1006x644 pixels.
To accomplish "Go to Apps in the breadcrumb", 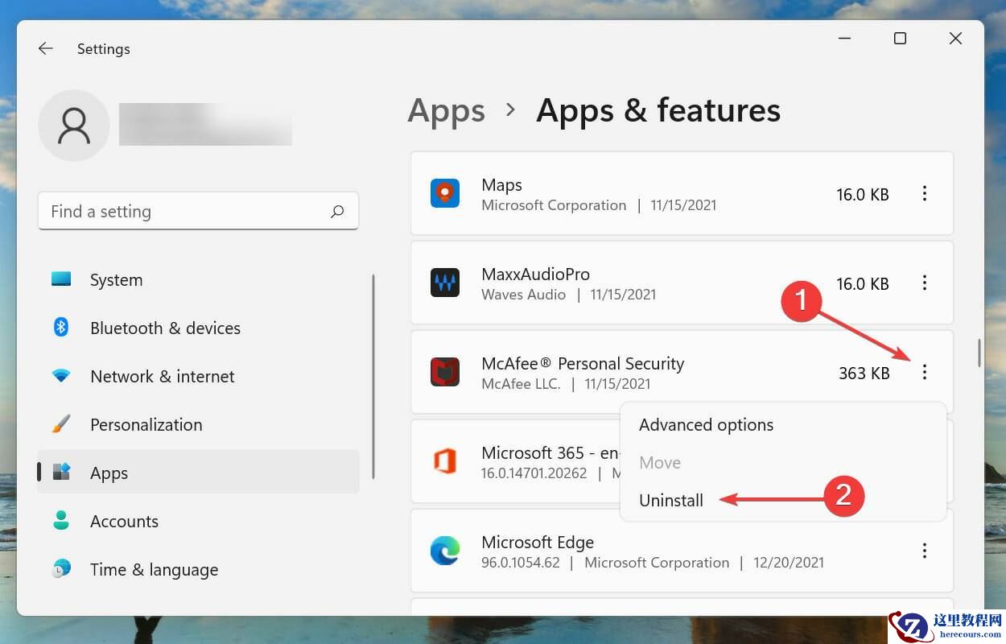I will click(446, 110).
